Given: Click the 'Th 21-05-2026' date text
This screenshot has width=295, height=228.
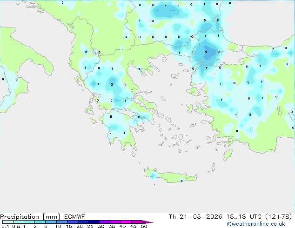Looking at the screenshot, I should 195,217.
